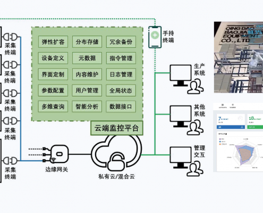Select the 生产系统 monitor icon
This screenshot has width=263, height=213.
point(181,76)
